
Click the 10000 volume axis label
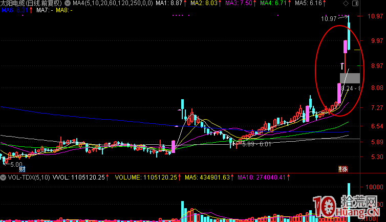(374, 187)
